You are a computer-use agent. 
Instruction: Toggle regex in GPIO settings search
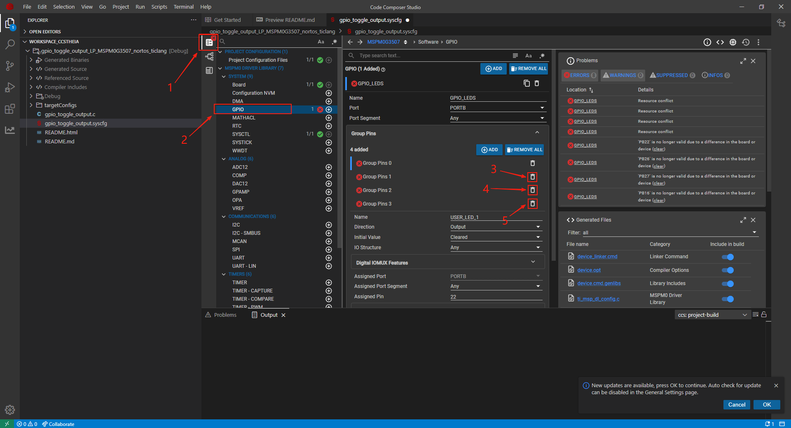coord(542,56)
